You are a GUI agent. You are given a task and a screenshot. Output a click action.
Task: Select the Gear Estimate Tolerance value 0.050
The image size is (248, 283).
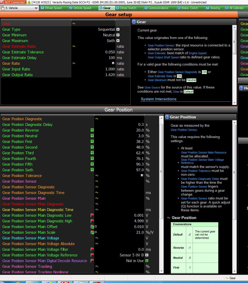pos(110,52)
